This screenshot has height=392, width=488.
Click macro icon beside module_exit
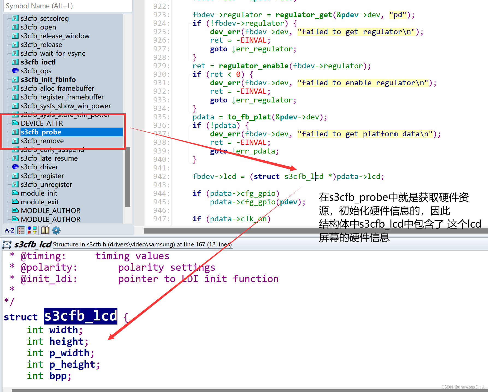(x=15, y=202)
